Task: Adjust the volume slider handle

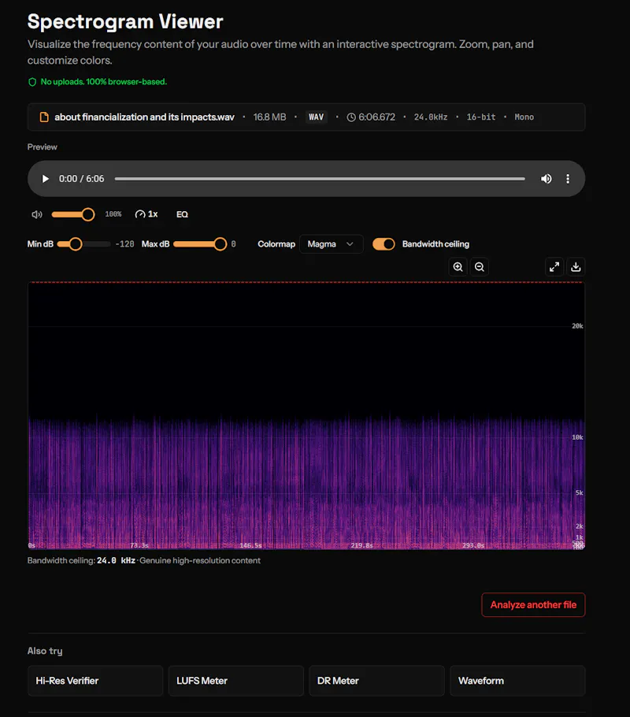Action: click(87, 214)
